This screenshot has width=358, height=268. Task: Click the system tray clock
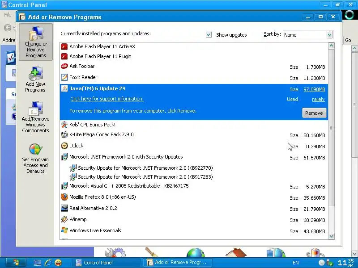tap(345, 263)
